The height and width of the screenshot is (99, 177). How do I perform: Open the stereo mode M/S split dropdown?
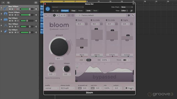pyautogui.click(x=67, y=88)
